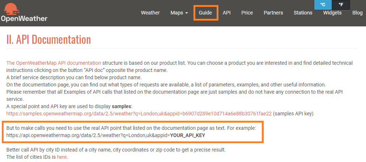Switch temperature units to °C
The width and height of the screenshot is (366, 162).
tap(323, 5)
